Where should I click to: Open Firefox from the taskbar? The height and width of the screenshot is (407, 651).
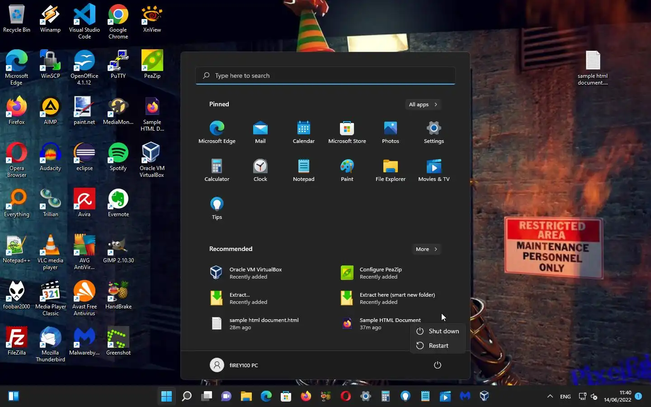coord(306,396)
